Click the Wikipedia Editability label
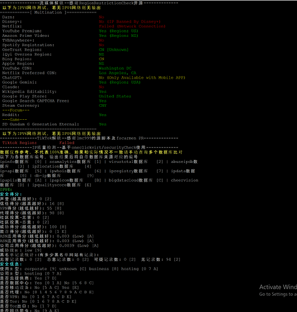297x312 pixels. click(29, 92)
